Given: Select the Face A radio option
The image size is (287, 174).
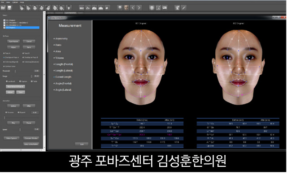Looking at the screenshot, I should (x=7, y=53).
